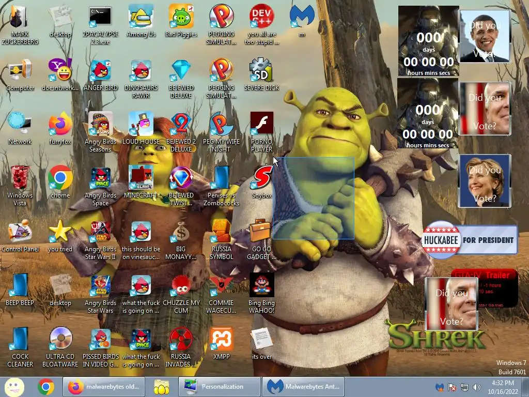Select the MINECRAFT icon
The width and height of the screenshot is (529, 397).
141,182
